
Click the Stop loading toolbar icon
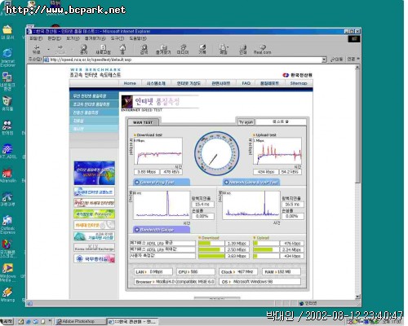[84, 49]
